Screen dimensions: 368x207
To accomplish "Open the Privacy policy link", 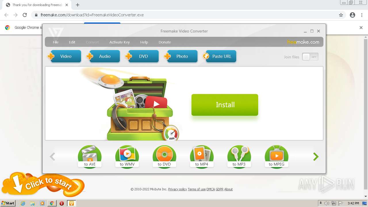I will pos(177,189).
